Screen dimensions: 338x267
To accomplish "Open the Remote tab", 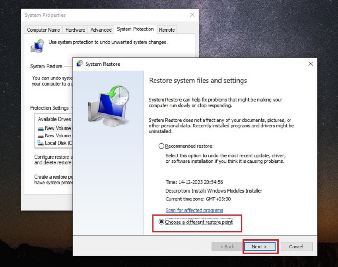I will 167,29.
